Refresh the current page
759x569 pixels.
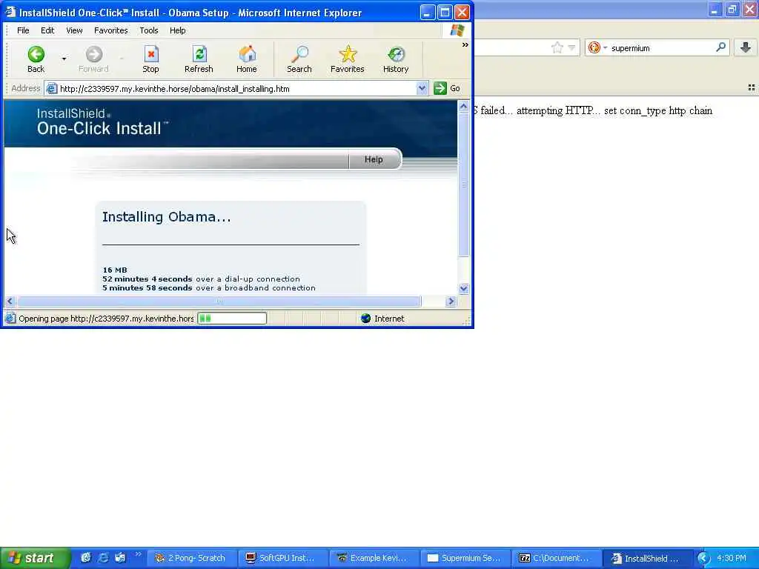pyautogui.click(x=199, y=59)
